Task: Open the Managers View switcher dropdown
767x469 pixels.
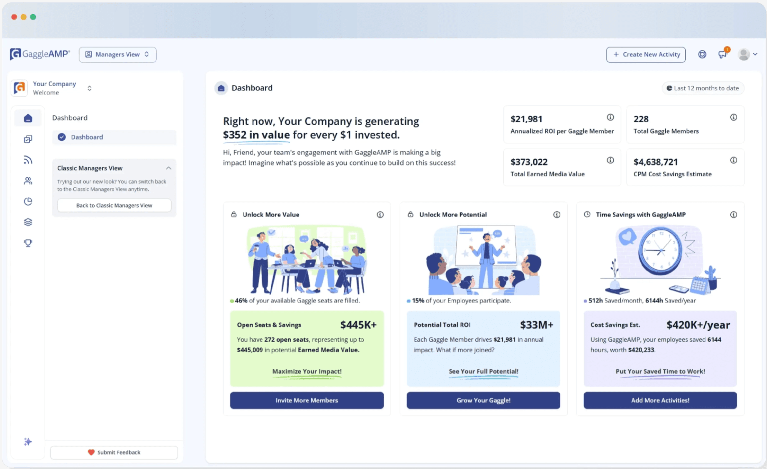Action: tap(117, 54)
